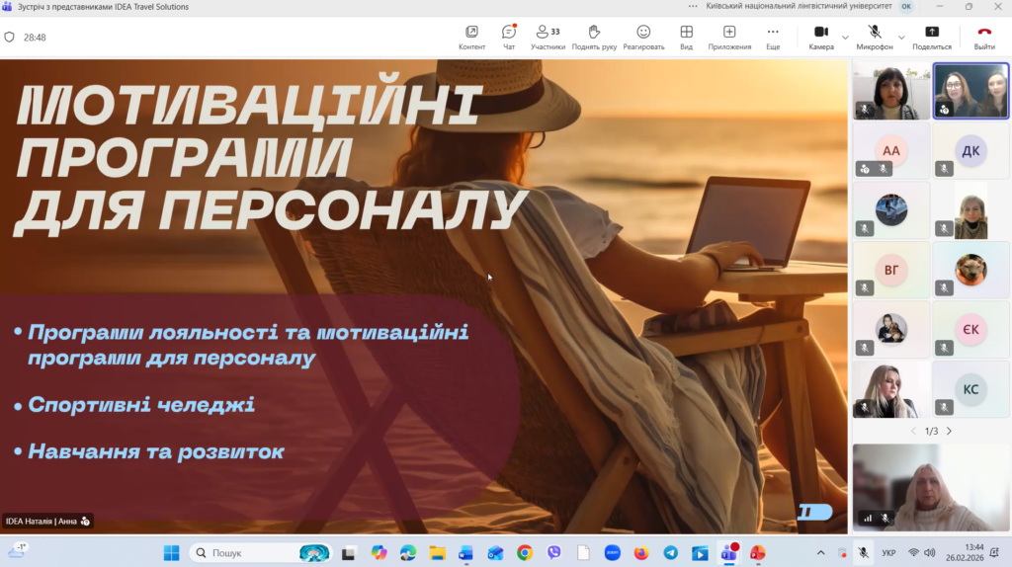Open the Вид layout menu
The width and height of the screenshot is (1012, 567).
686,37
